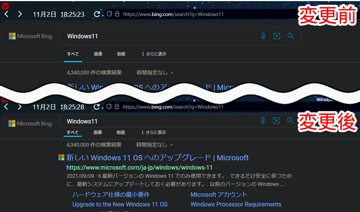Viewport: 360px width, 212px height.
Task: Click lower address bar URL field
Action: tap(173, 107)
